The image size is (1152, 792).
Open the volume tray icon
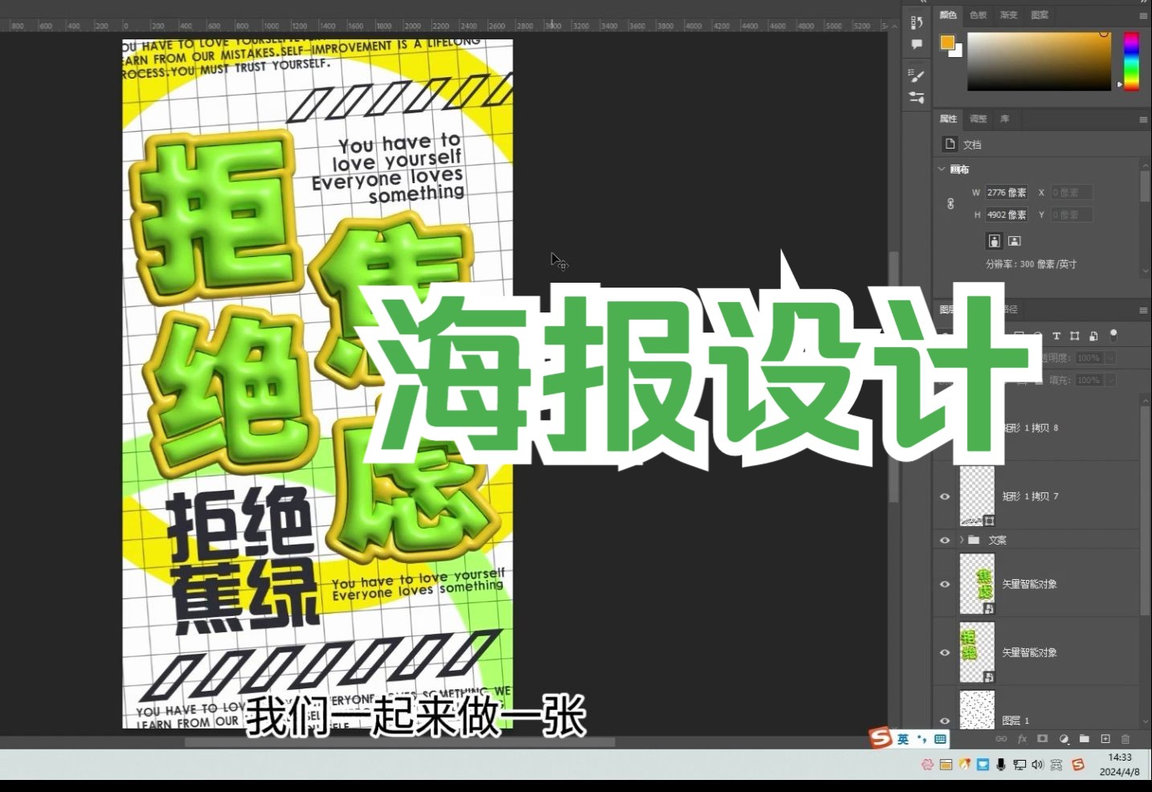pos(1037,765)
